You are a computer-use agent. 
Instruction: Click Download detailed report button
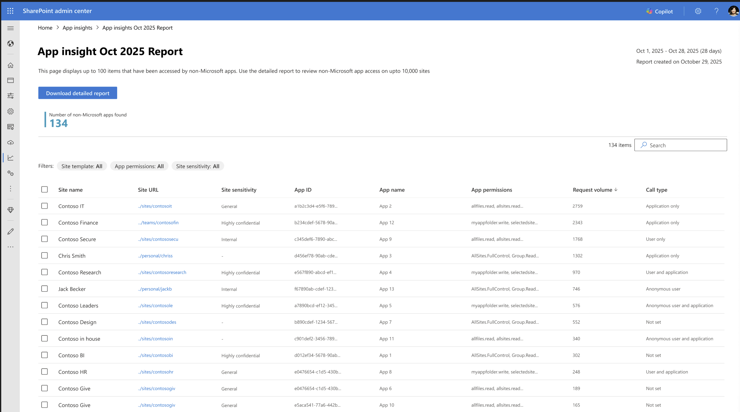click(78, 93)
